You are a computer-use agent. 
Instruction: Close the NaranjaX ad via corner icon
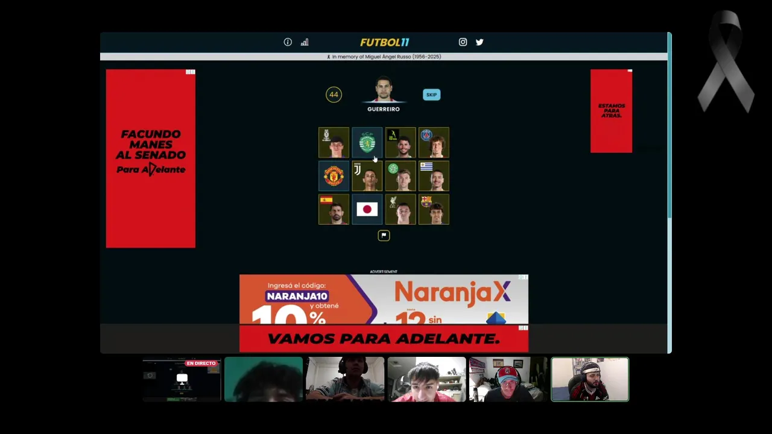tap(523, 278)
